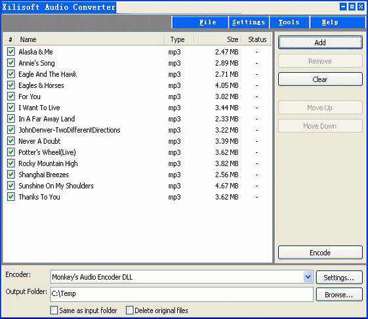The height and width of the screenshot is (319, 368).
Task: Sort list by Status column header
Action: (x=257, y=39)
